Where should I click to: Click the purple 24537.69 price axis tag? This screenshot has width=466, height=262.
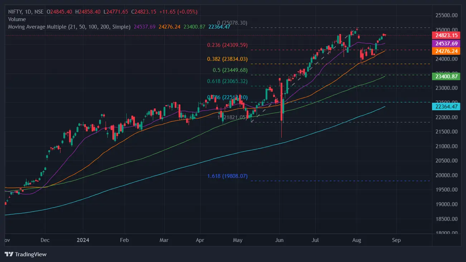pyautogui.click(x=446, y=44)
